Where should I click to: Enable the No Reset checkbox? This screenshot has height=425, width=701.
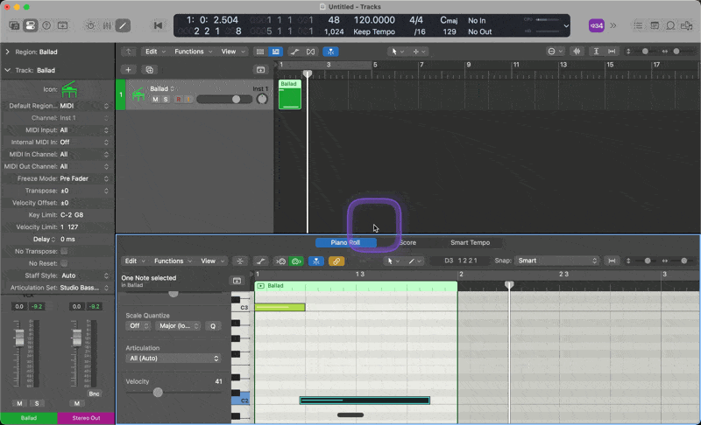click(64, 263)
